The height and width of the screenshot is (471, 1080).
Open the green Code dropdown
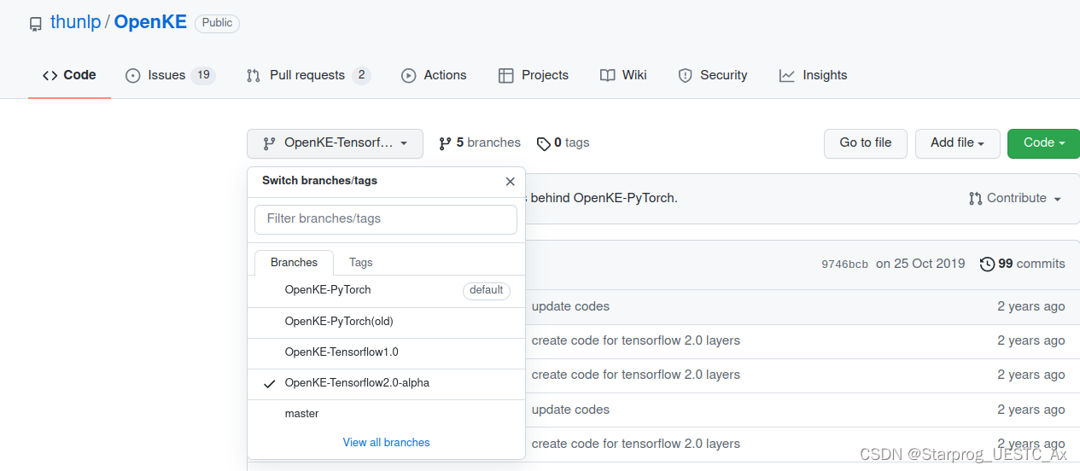1043,143
